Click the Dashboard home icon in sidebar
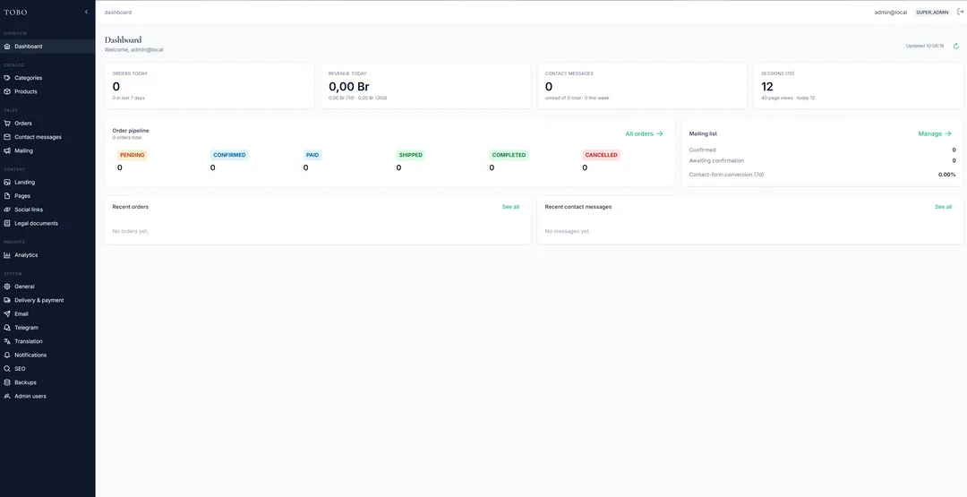Screen dimensions: 967x497 point(7,47)
